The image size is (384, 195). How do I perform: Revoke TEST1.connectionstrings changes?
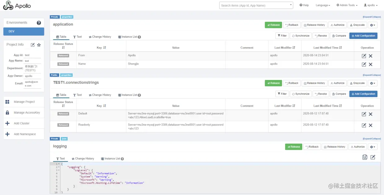coord(321,94)
